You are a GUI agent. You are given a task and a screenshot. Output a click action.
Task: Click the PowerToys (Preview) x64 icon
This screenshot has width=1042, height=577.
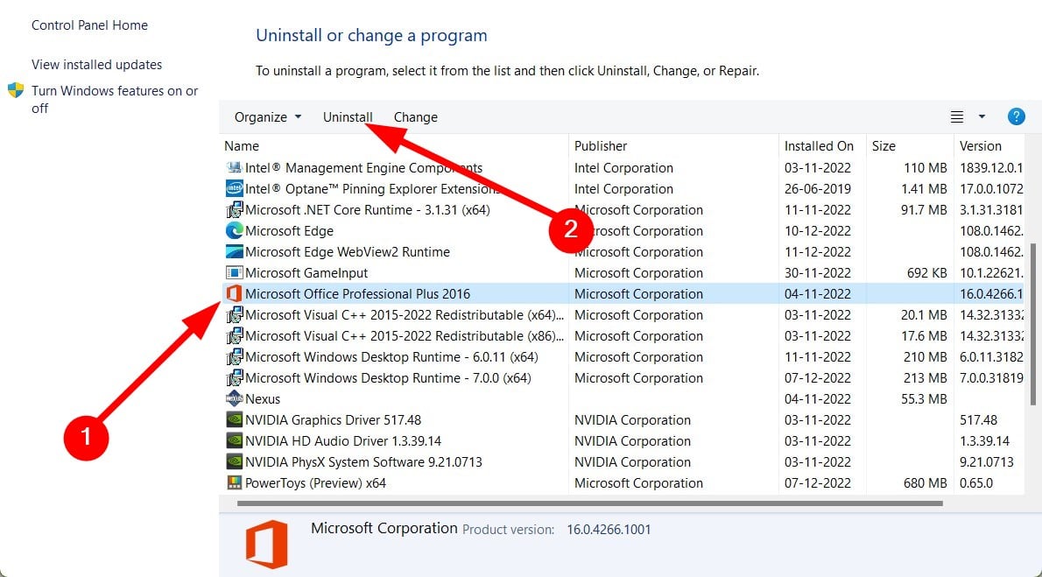coord(234,482)
